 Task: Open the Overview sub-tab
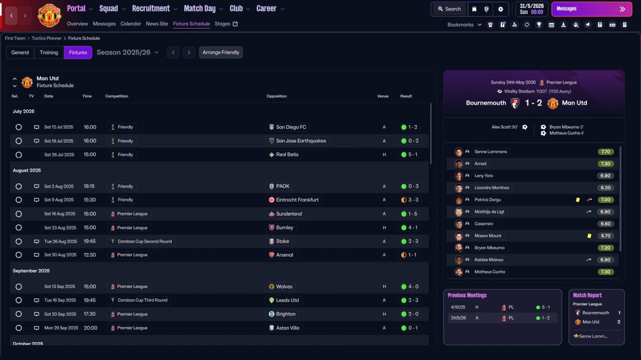77,23
